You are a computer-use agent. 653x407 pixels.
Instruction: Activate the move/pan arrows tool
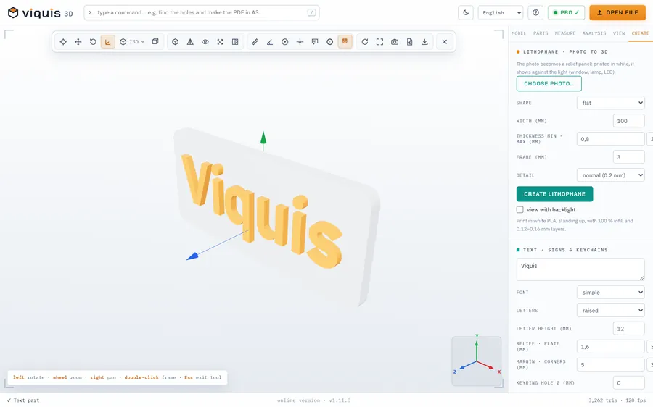[78, 41]
